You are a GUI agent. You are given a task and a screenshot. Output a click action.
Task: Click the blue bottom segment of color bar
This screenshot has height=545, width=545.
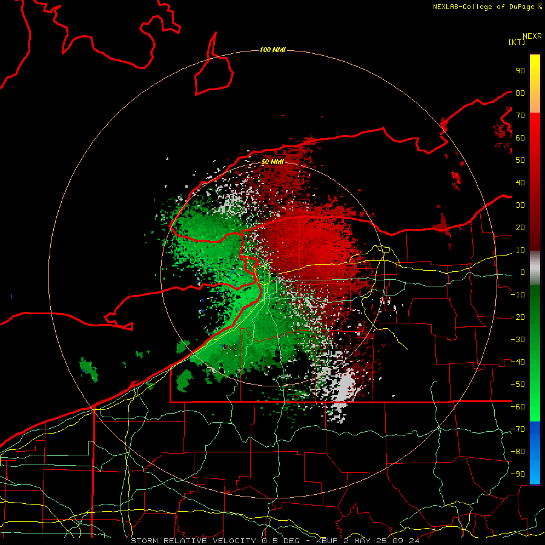(x=535, y=453)
